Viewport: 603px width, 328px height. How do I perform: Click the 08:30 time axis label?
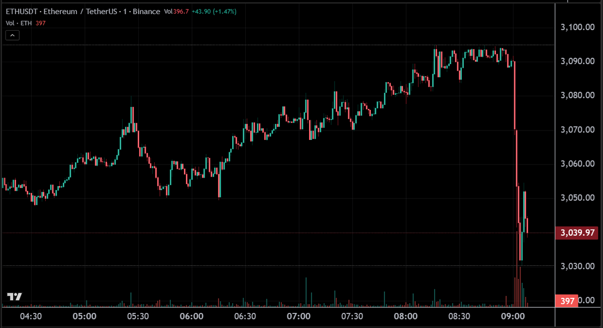click(x=459, y=316)
